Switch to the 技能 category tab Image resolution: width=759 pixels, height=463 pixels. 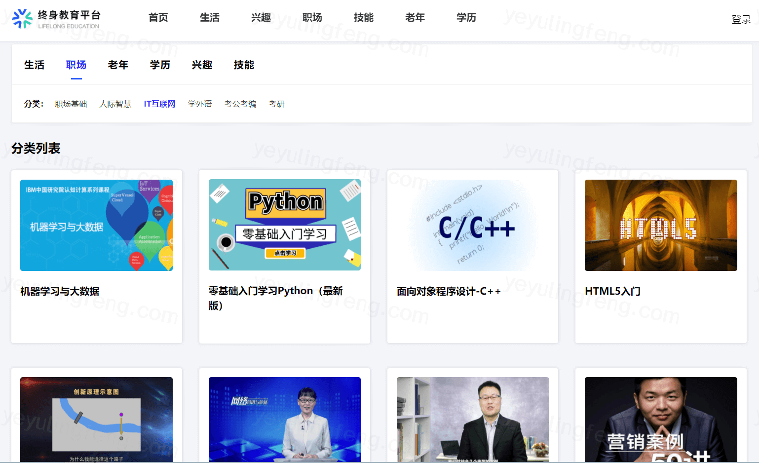244,65
